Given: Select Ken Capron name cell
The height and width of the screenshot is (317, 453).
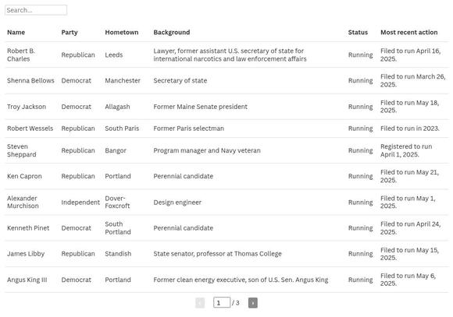Looking at the screenshot, I should click(x=24, y=176).
